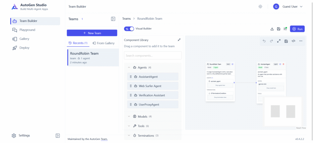Viewport: 313px width, 143px height.
Task: Collapse the main sidebar using bottom icon
Action: tap(57, 136)
